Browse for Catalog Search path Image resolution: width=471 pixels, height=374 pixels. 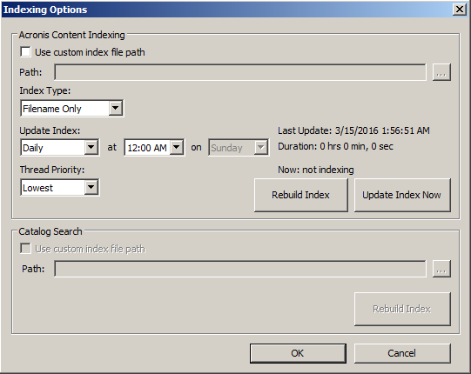pyautogui.click(x=441, y=269)
